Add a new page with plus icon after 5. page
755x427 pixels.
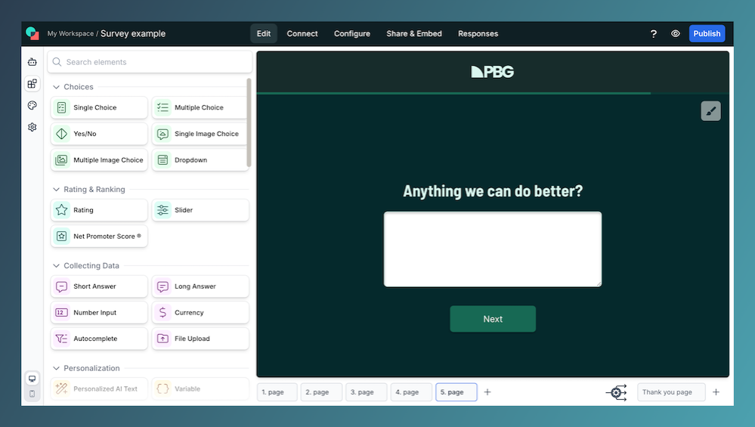(487, 392)
